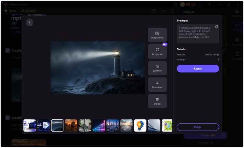The height and width of the screenshot is (148, 244).
Task: Click the large lighthouse preview image
Action: pyautogui.click(x=98, y=68)
